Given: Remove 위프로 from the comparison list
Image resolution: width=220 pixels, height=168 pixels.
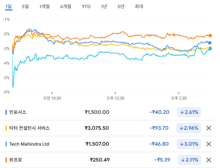Looking at the screenshot, I should tap(209, 160).
